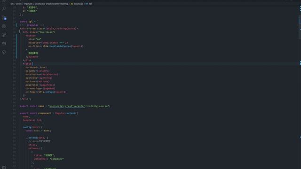
Task: Click the bordered={true} attribute
Action: click(36, 67)
